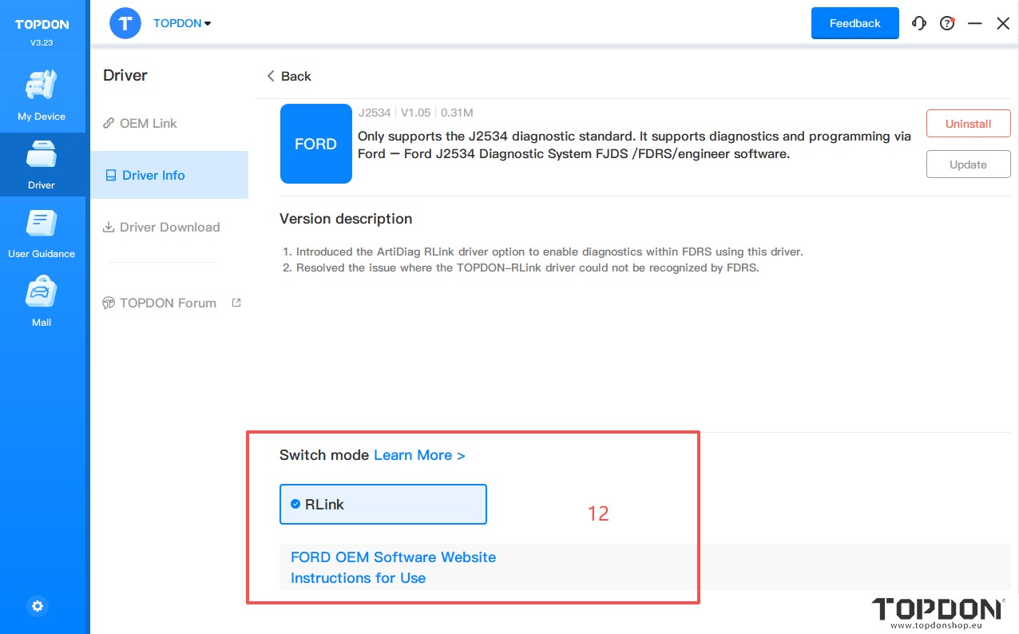Open the Mall shopping icon
Image resolution: width=1019 pixels, height=634 pixels.
[x=42, y=292]
